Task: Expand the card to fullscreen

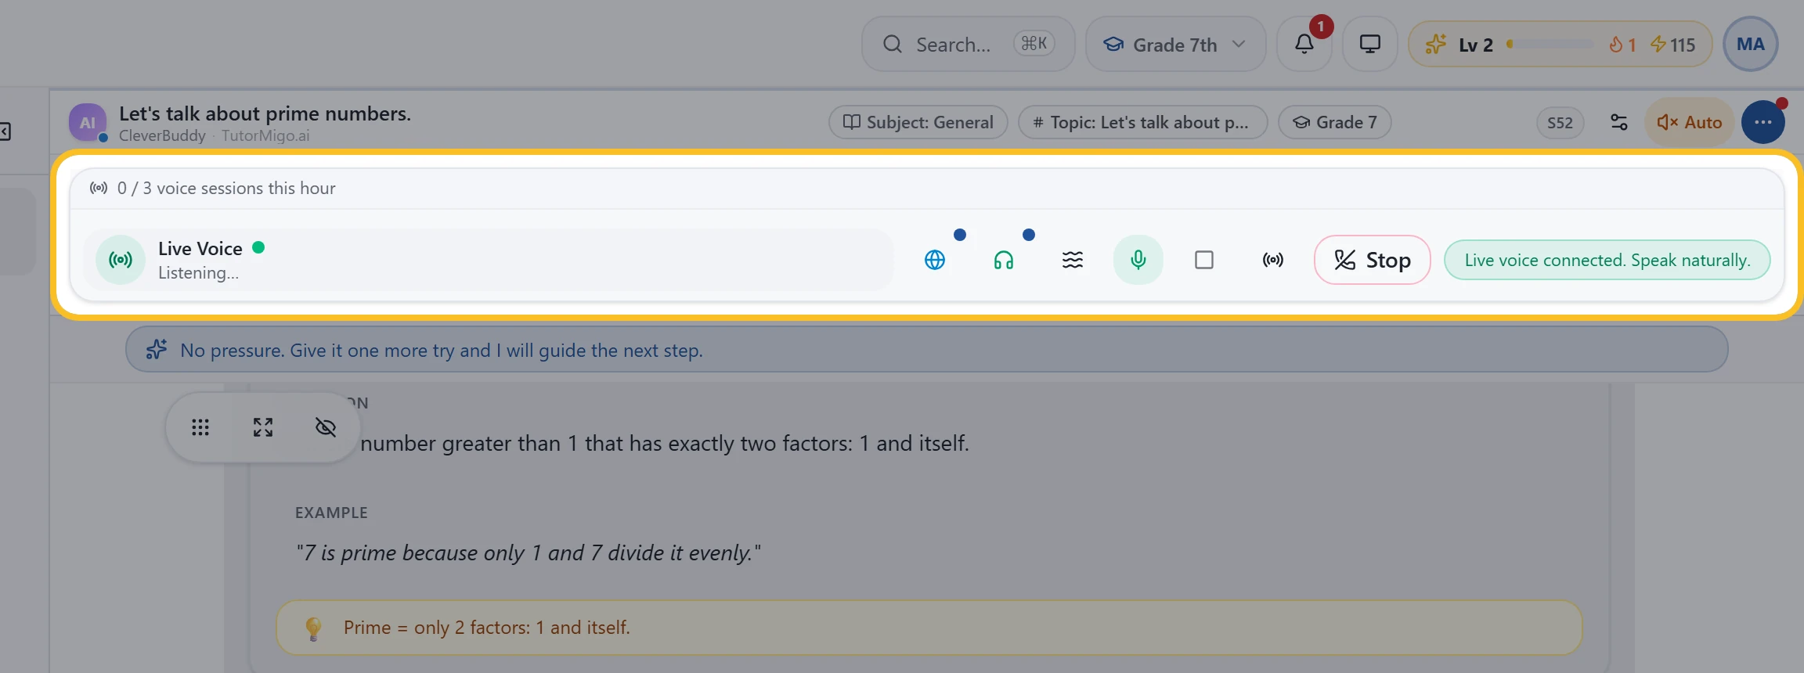Action: pos(263,427)
